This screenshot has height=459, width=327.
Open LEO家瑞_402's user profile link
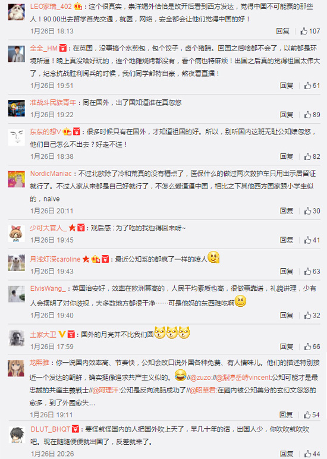coord(51,7)
